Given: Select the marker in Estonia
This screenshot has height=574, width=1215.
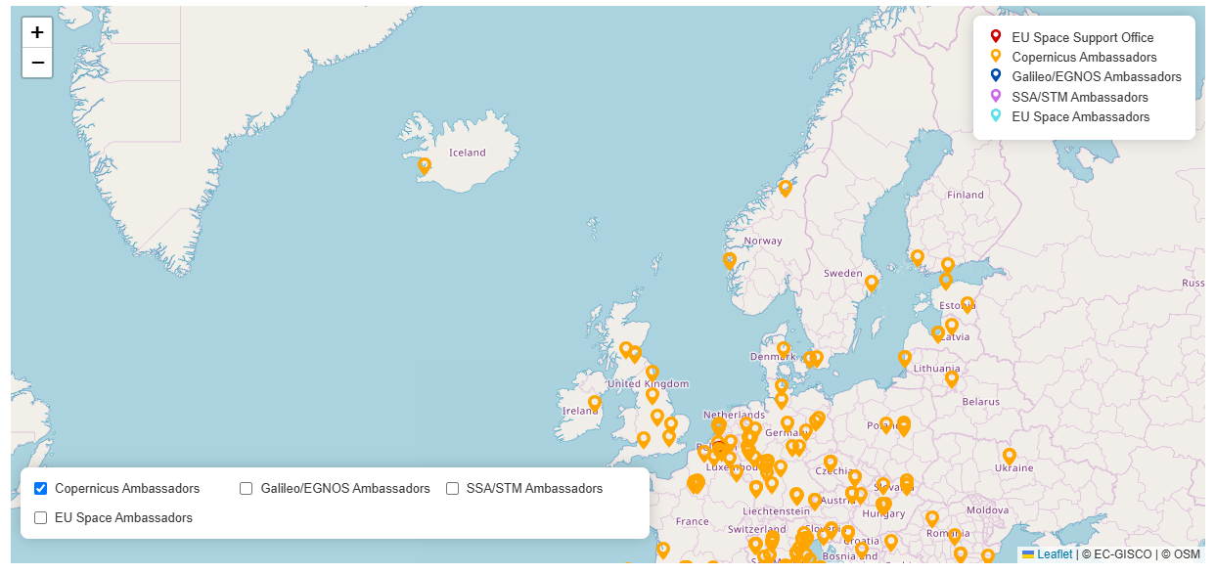Looking at the screenshot, I should click(967, 305).
